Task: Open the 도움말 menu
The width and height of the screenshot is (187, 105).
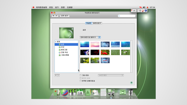Action: pyautogui.click(x=70, y=7)
